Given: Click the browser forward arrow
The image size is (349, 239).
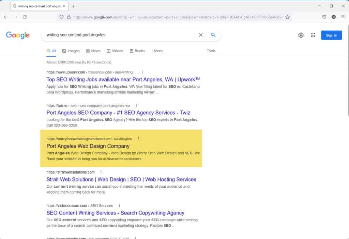Looking at the screenshot, I should point(15,17).
